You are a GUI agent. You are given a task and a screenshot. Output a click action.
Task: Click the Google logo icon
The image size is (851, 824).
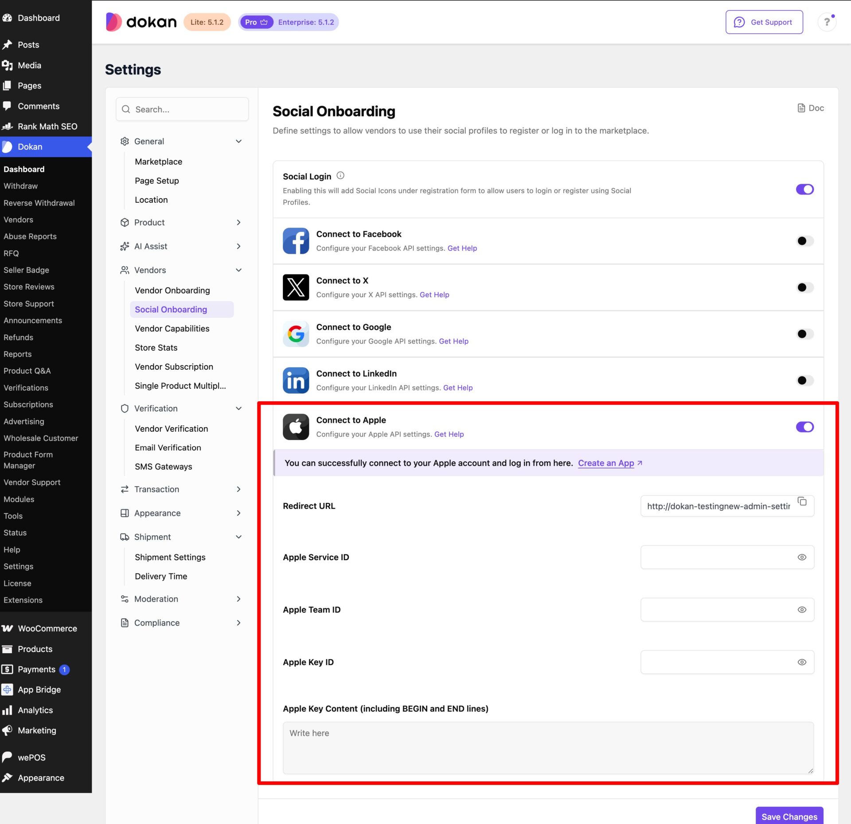coord(296,334)
